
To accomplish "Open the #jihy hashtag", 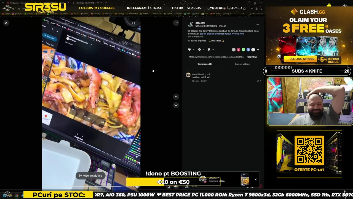I will [x=242, y=34].
